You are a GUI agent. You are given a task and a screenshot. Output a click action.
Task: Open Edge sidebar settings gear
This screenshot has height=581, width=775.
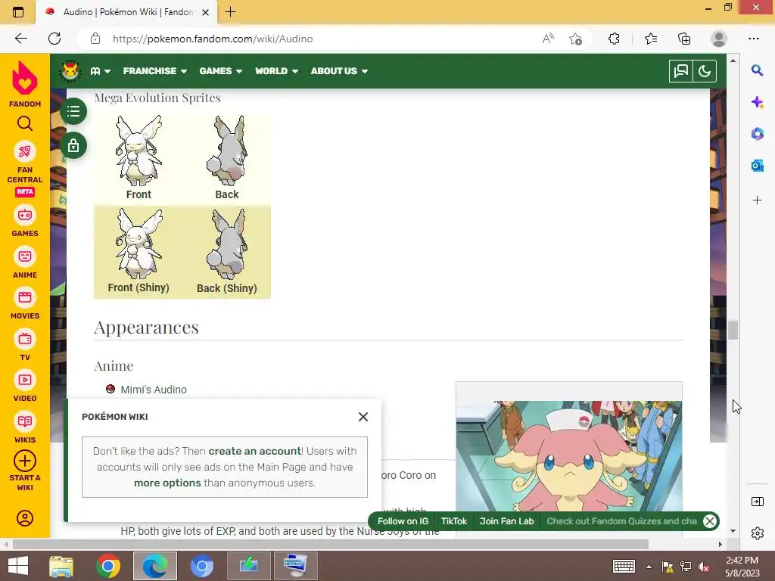tap(757, 533)
